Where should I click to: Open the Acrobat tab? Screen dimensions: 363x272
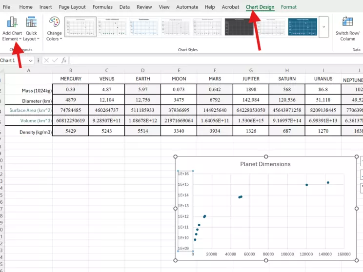point(230,7)
